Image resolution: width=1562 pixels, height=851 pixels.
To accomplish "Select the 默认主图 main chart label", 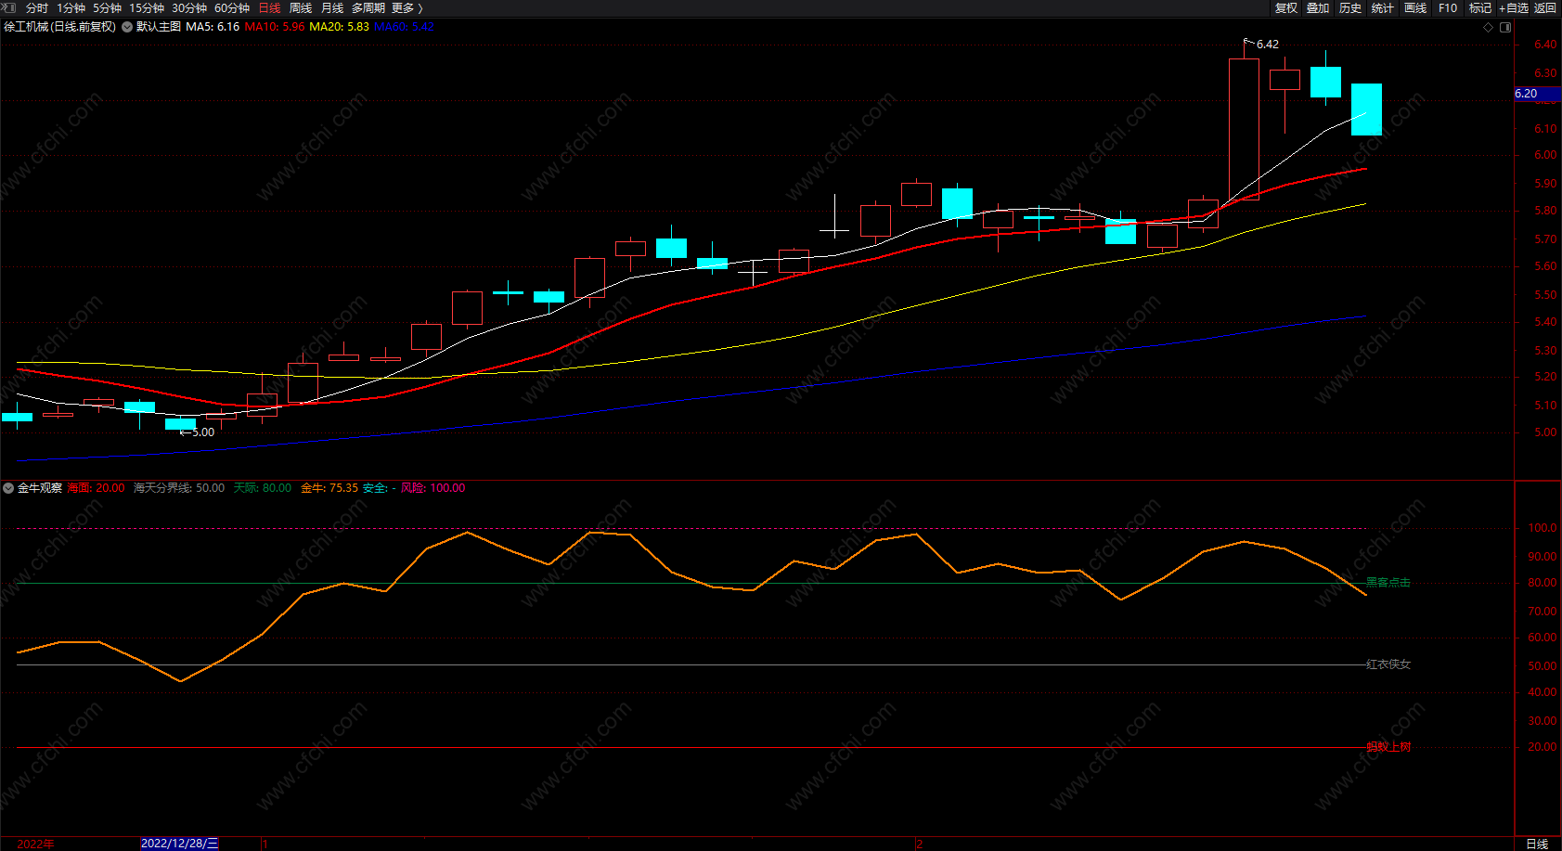I will [x=159, y=27].
